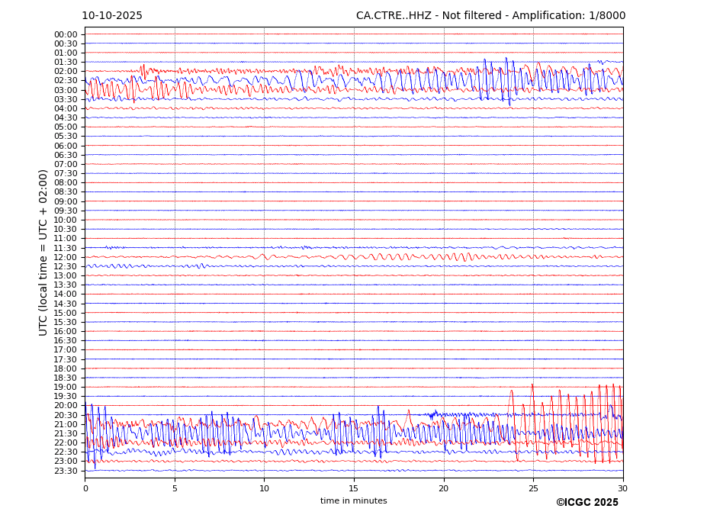Viewport: 707px width, 531px height.
Task: Click the 06:00 time row label
Action: tap(66, 146)
